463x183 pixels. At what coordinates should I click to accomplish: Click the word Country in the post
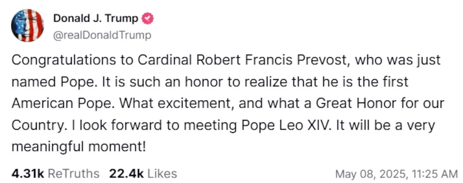click(x=35, y=125)
